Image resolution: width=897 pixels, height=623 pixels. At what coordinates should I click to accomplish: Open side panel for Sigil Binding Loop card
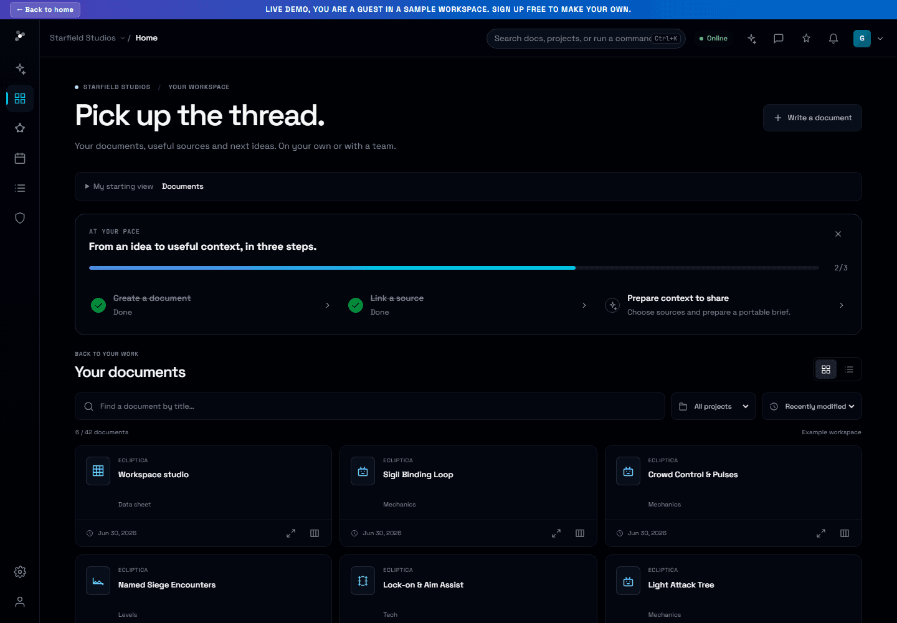point(580,533)
